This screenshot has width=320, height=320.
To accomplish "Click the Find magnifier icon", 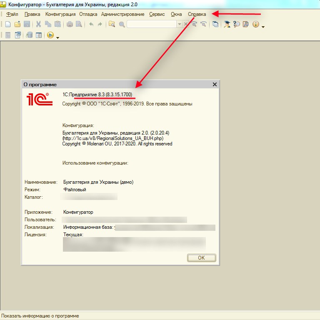I will coord(122,25).
